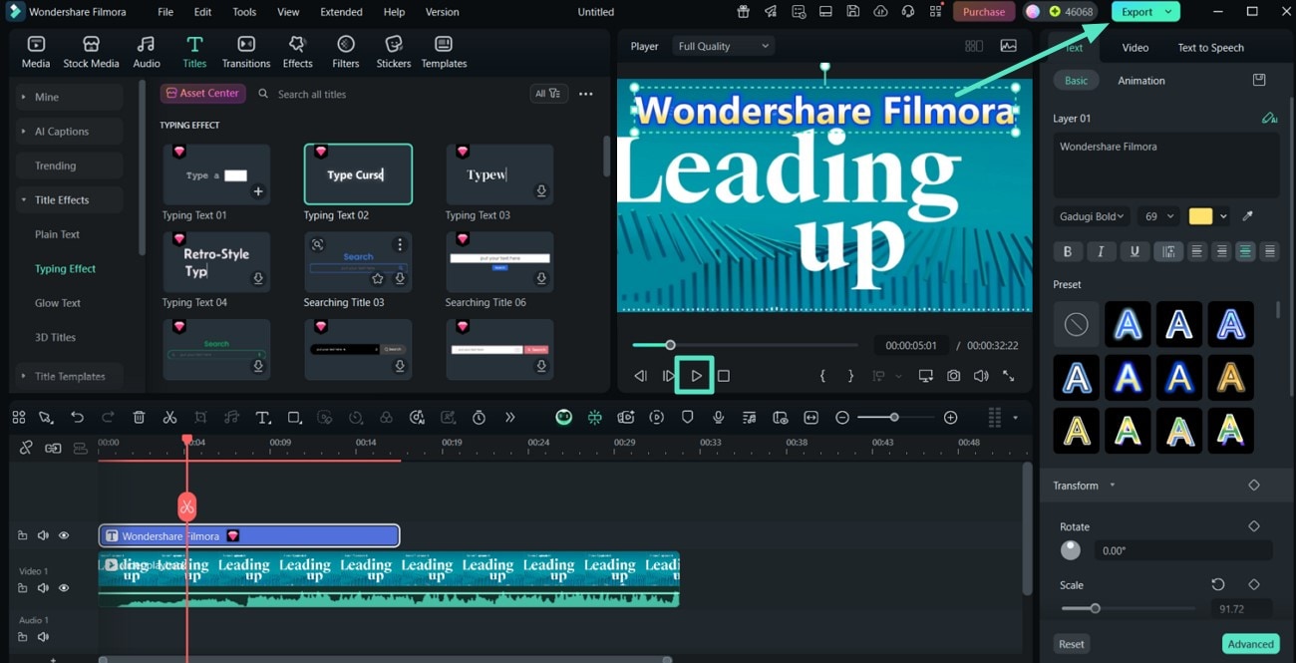Click the headset support icon in title bar
The height and width of the screenshot is (663, 1296).
tap(907, 12)
